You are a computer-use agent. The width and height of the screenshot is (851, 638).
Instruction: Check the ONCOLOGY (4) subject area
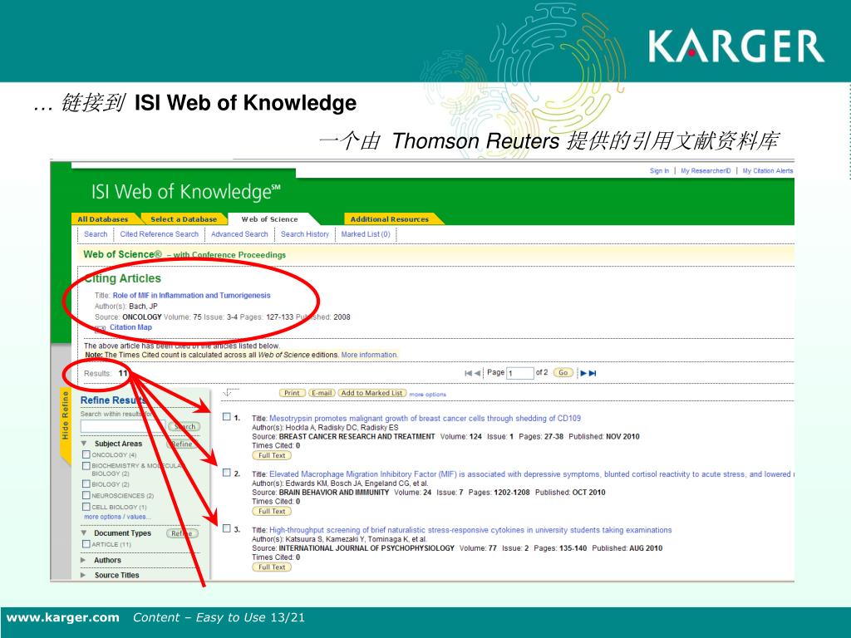click(86, 454)
